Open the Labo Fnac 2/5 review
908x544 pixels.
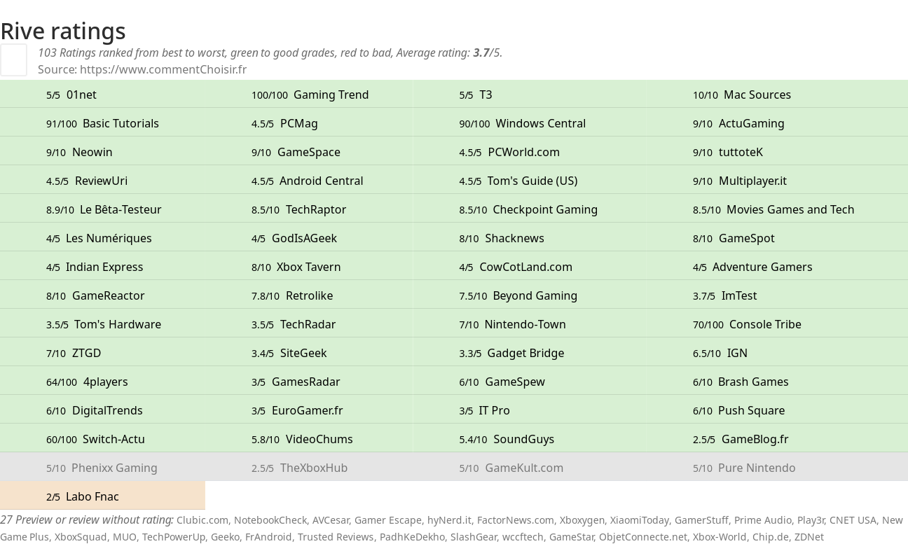pyautogui.click(x=83, y=496)
